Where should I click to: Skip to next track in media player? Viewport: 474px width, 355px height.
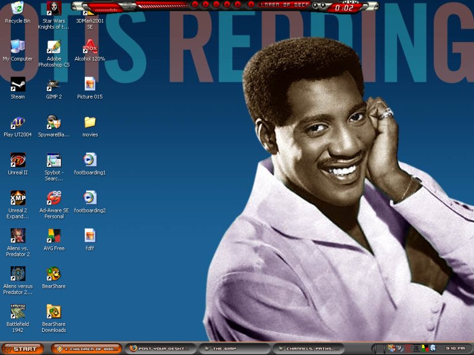[238, 5]
